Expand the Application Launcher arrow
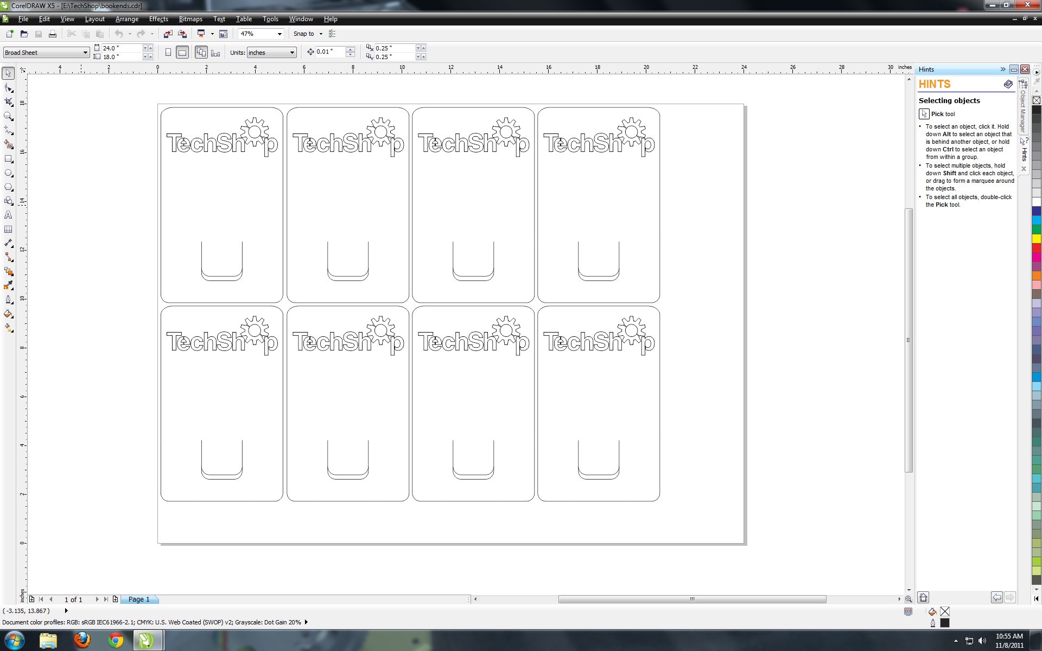1042x651 pixels. (x=212, y=34)
